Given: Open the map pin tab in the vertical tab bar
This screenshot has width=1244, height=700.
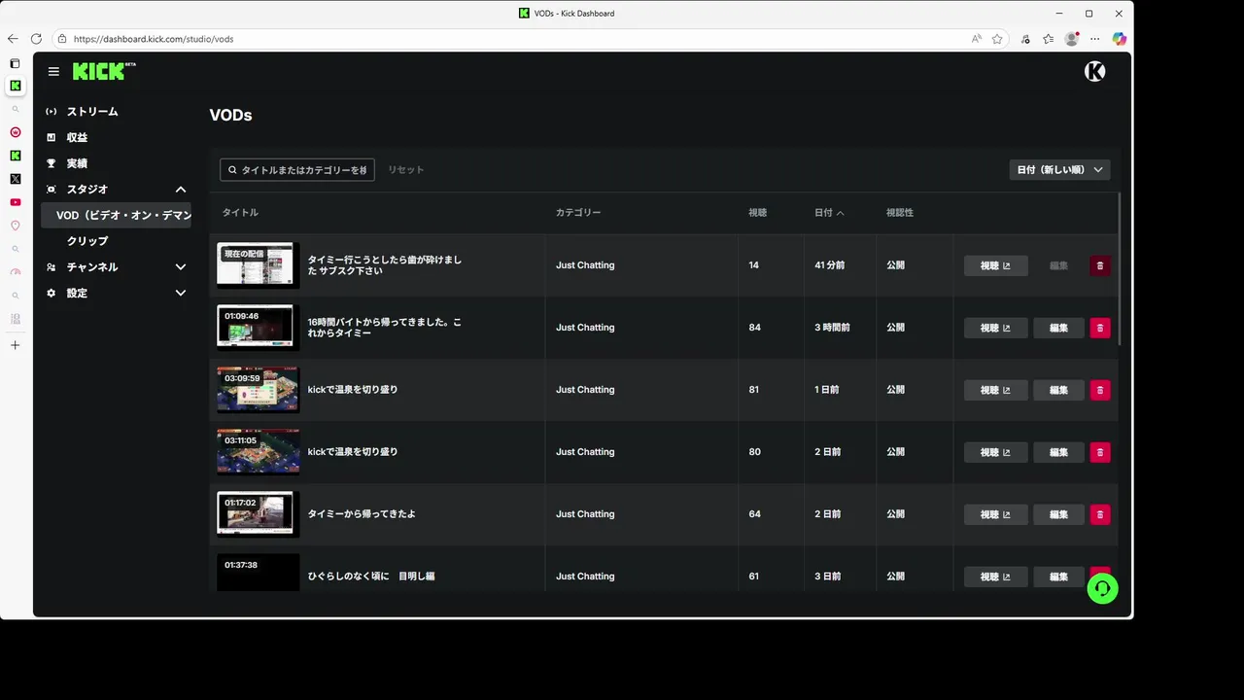Looking at the screenshot, I should (x=15, y=226).
